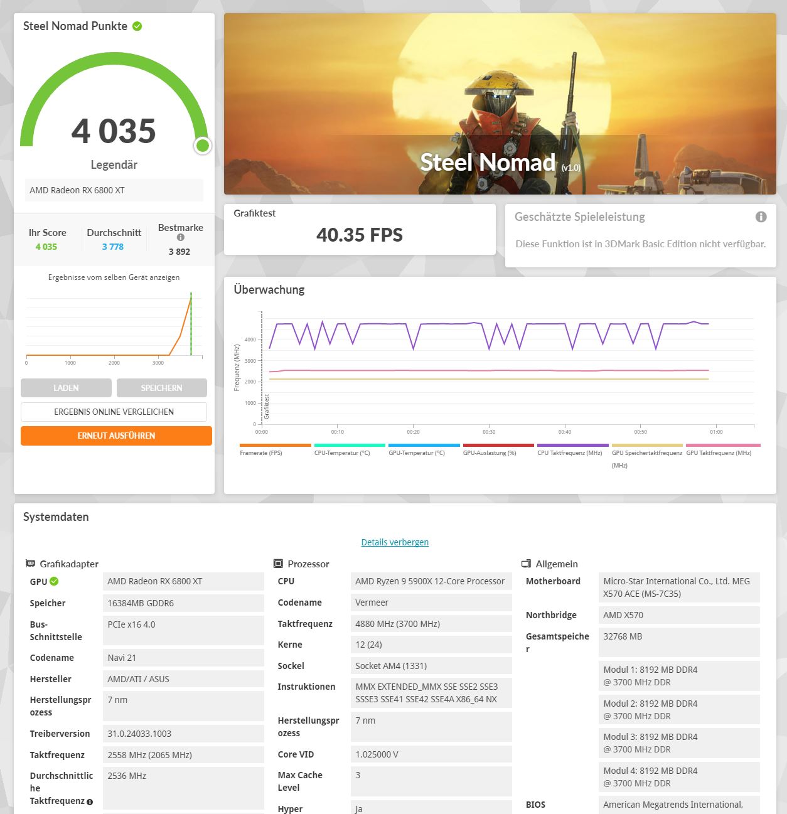Click Ergebnisse vom selben Gerät anzeigen
Image resolution: width=787 pixels, height=814 pixels.
point(114,277)
